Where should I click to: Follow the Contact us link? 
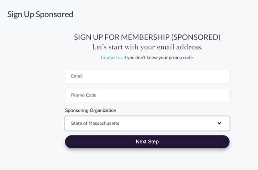112,58
